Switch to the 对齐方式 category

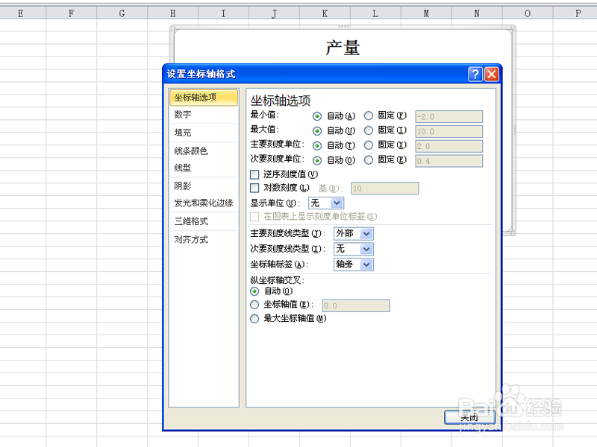[204, 239]
